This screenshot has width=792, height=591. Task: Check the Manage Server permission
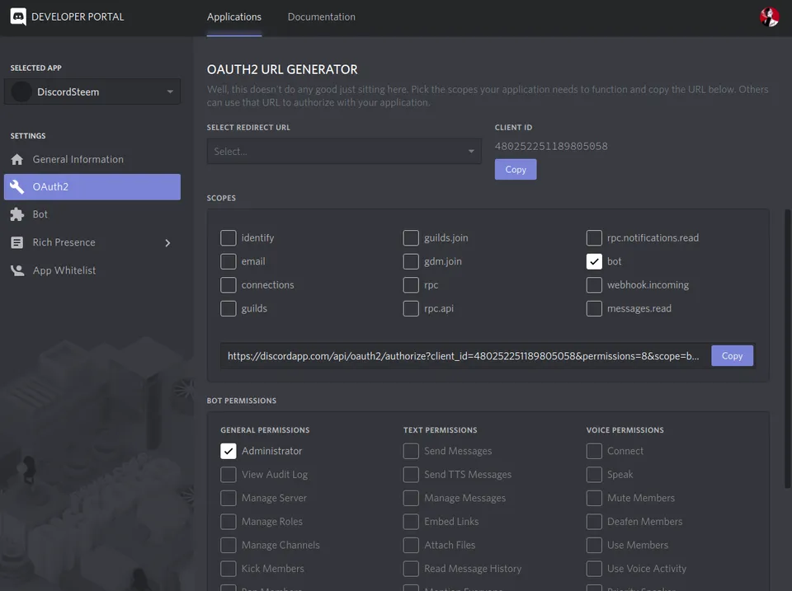(229, 498)
